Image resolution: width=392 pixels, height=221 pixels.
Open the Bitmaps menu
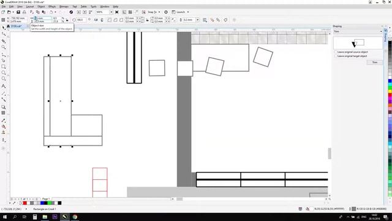click(x=64, y=7)
